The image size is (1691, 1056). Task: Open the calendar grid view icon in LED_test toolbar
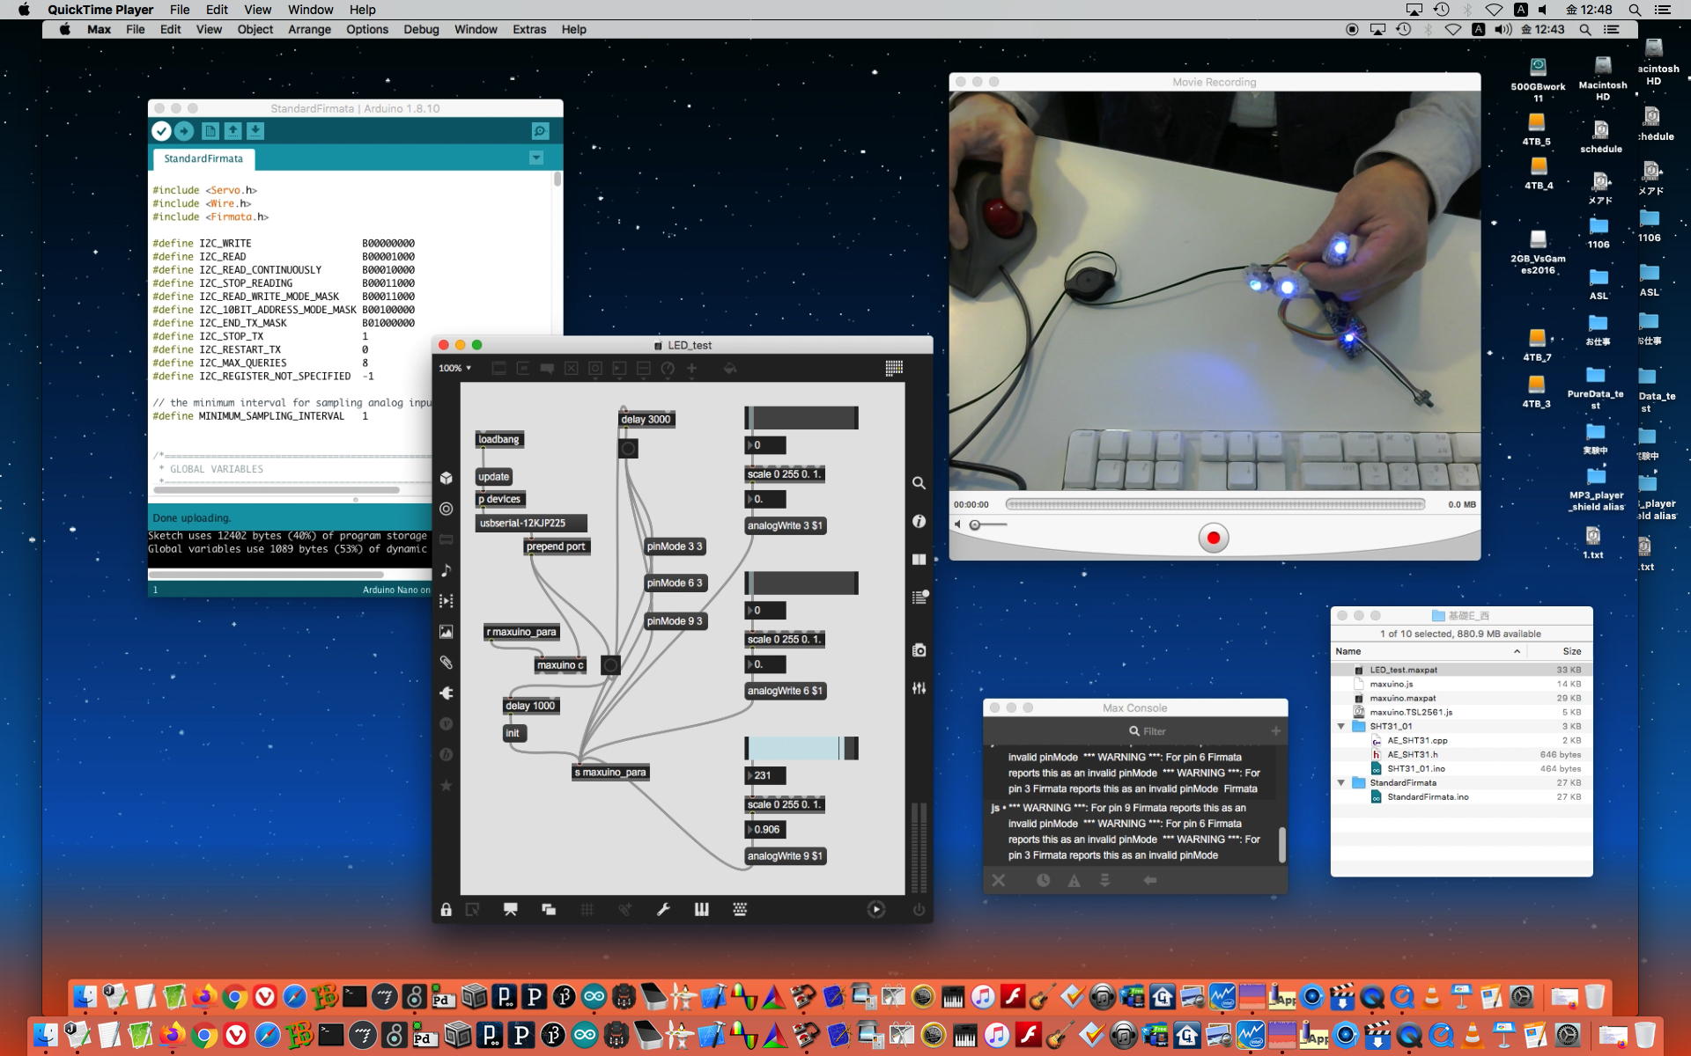pos(894,368)
